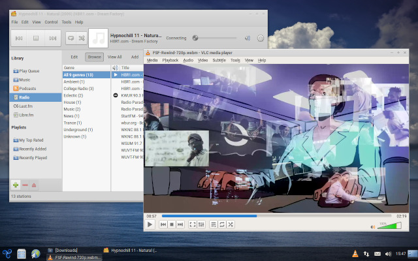The width and height of the screenshot is (418, 261).
Task: Toggle Rhythmbox repeat button
Action: (71, 38)
